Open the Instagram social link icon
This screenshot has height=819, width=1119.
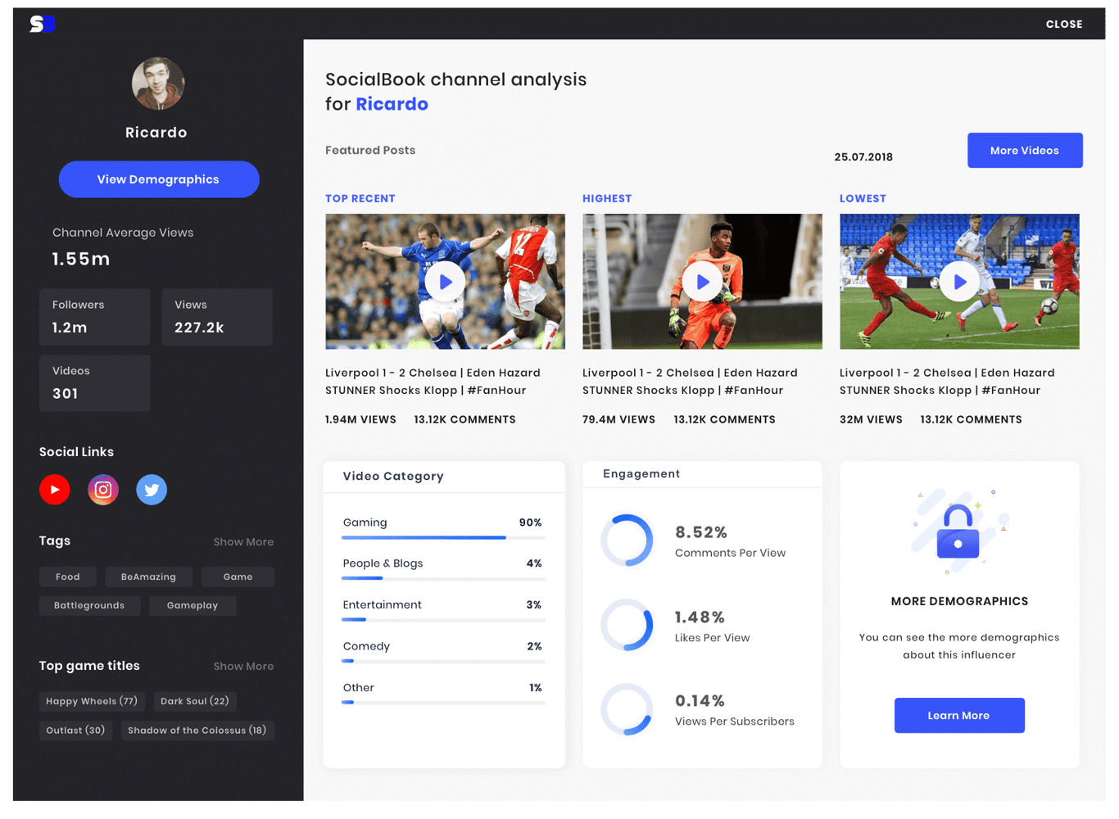click(103, 489)
